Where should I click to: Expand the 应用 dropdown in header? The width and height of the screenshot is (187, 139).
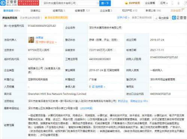pyautogui.click(x=164, y=3)
